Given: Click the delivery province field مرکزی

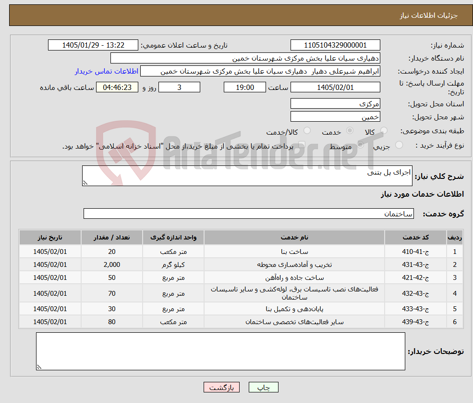Looking at the screenshot, I should (335, 103).
